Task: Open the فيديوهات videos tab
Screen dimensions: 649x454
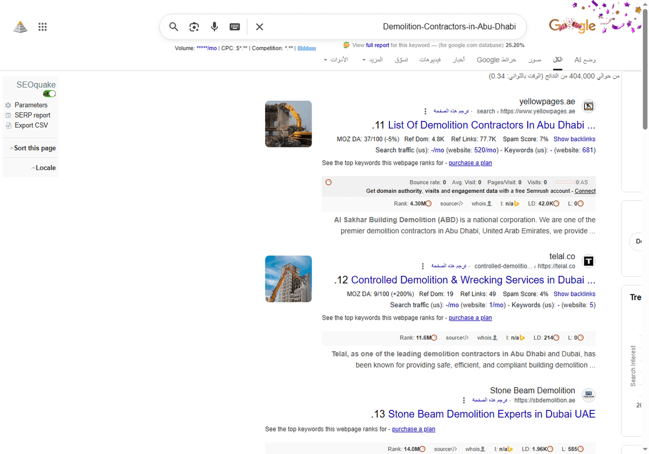Action: tap(431, 59)
